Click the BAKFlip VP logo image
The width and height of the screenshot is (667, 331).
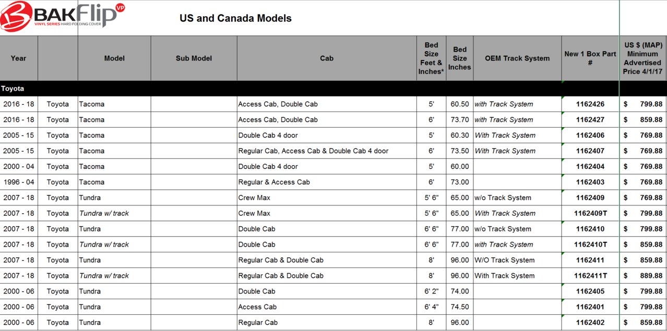click(x=63, y=16)
